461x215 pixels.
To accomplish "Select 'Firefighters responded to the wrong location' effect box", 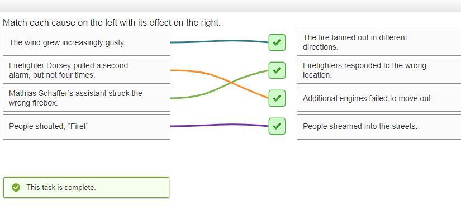I will (x=379, y=71).
